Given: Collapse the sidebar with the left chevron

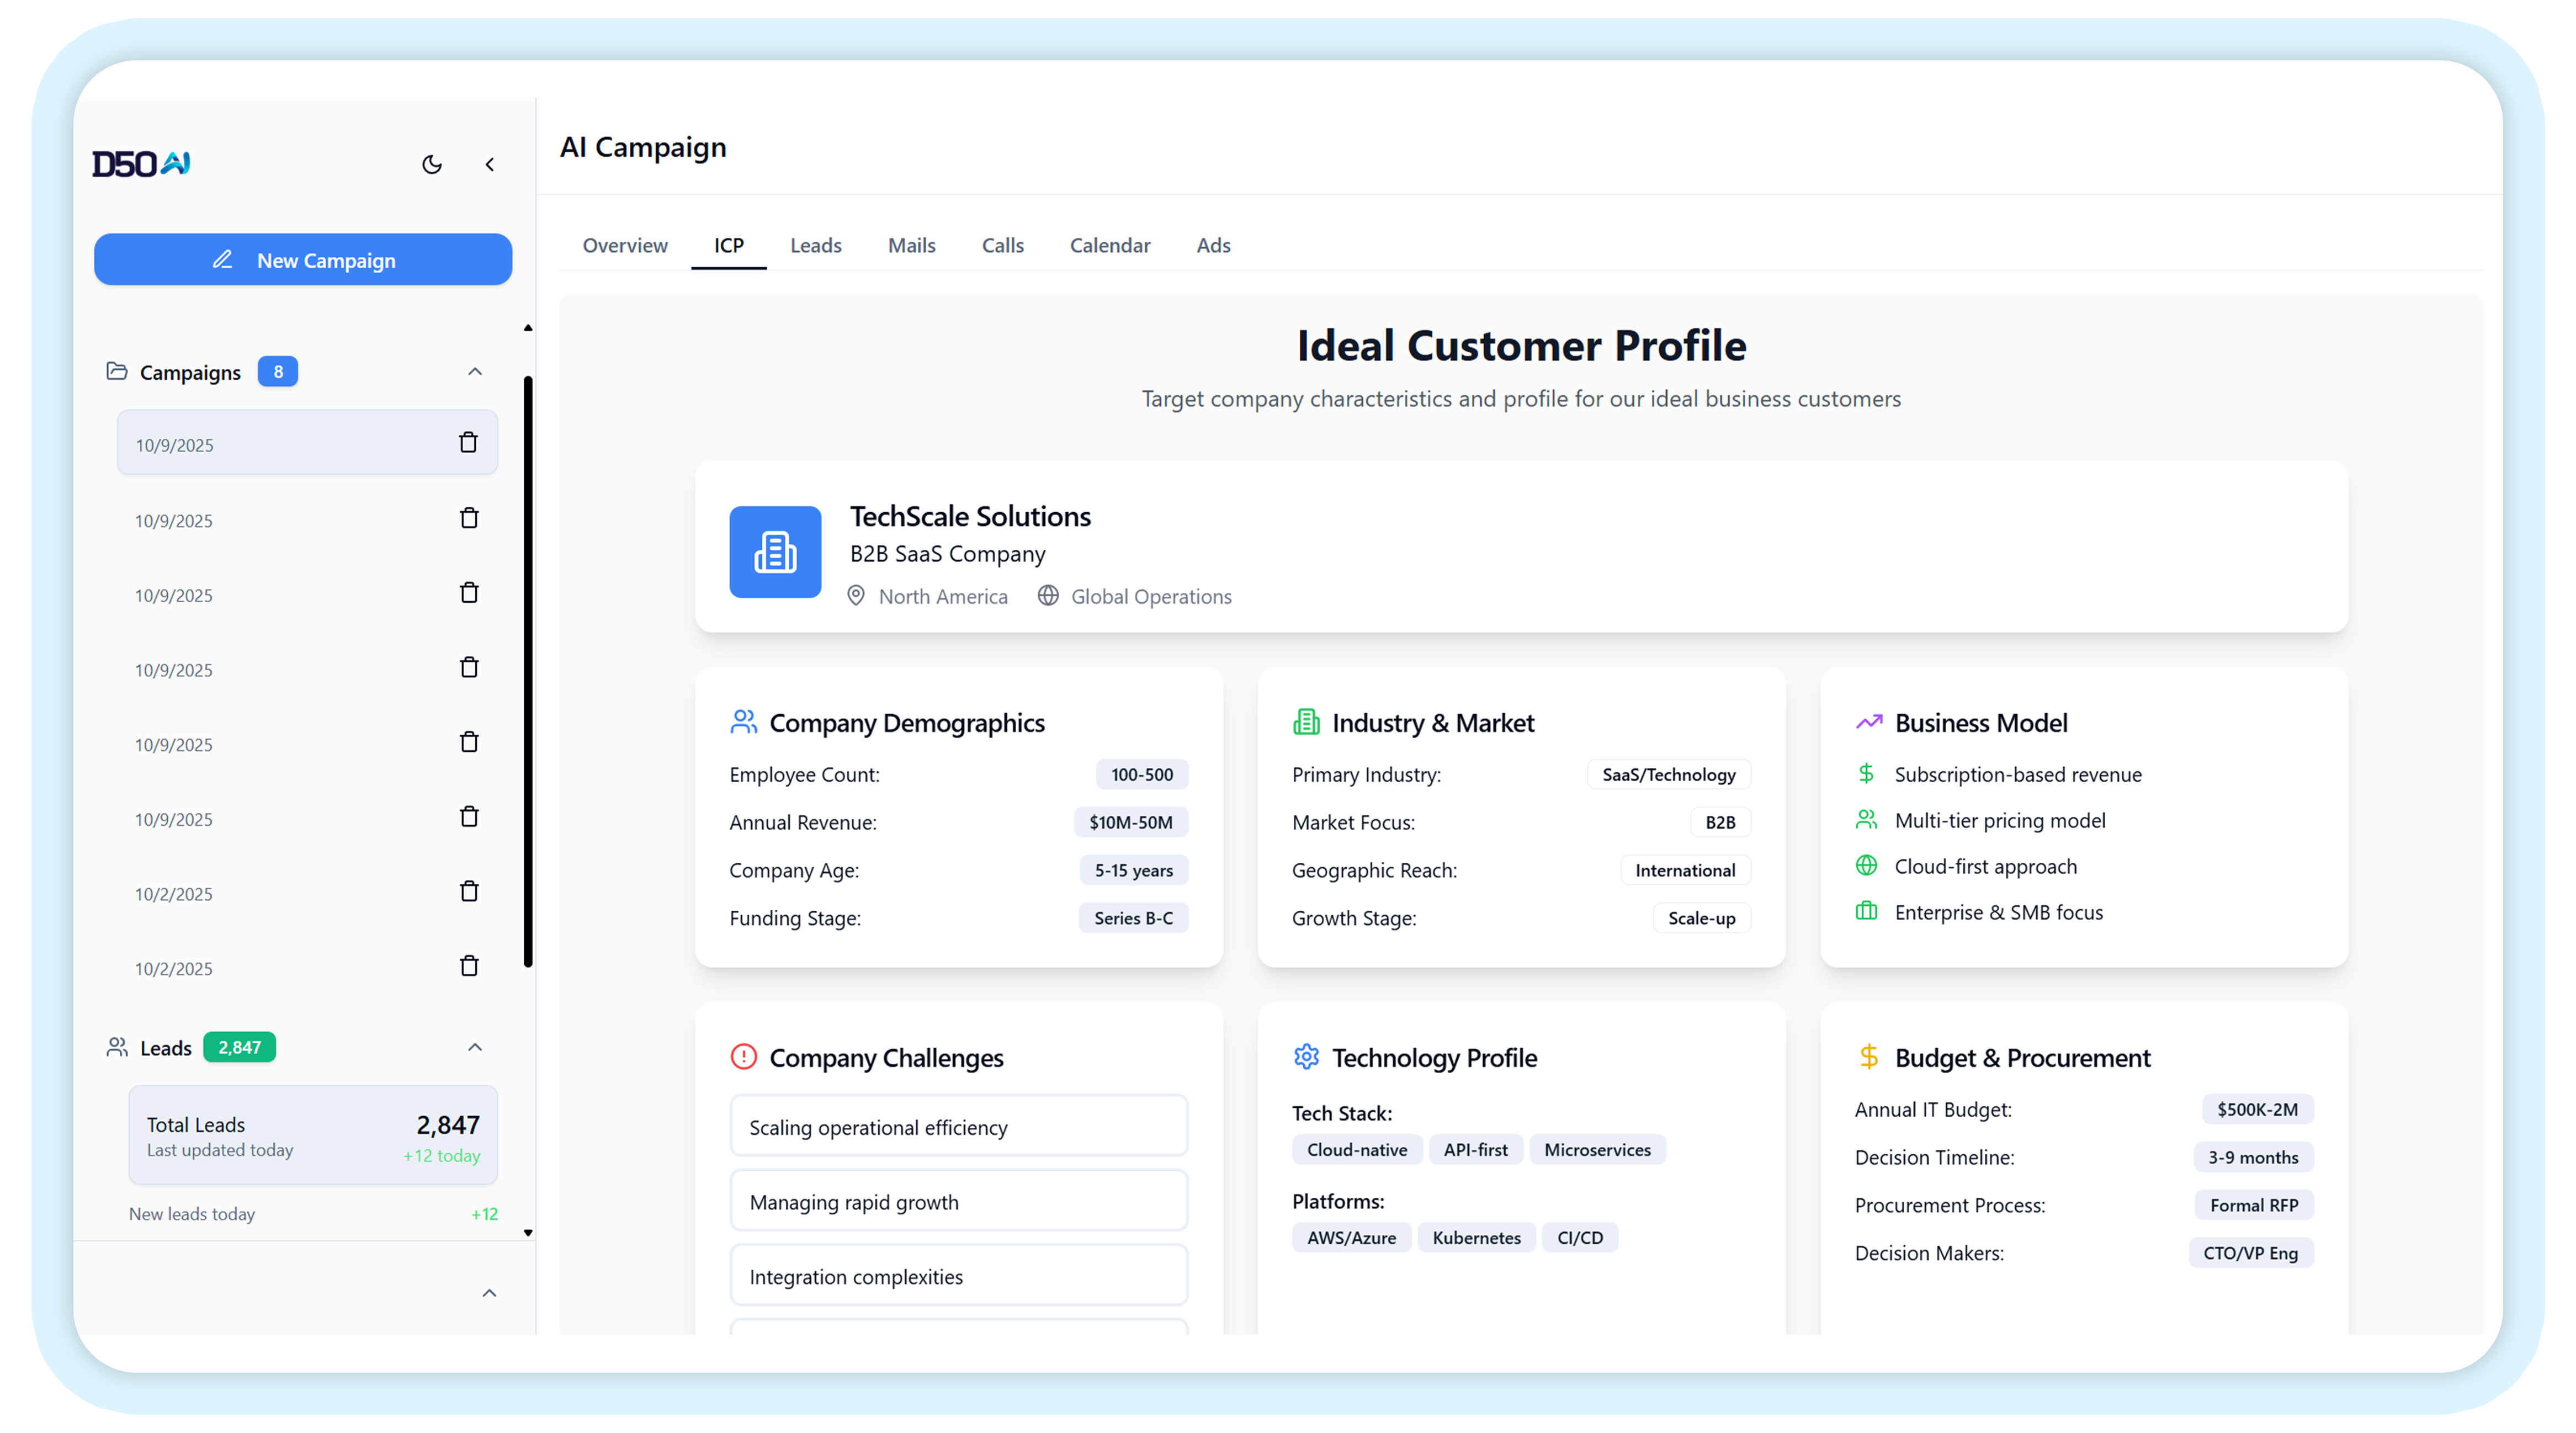Looking at the screenshot, I should click(x=489, y=164).
